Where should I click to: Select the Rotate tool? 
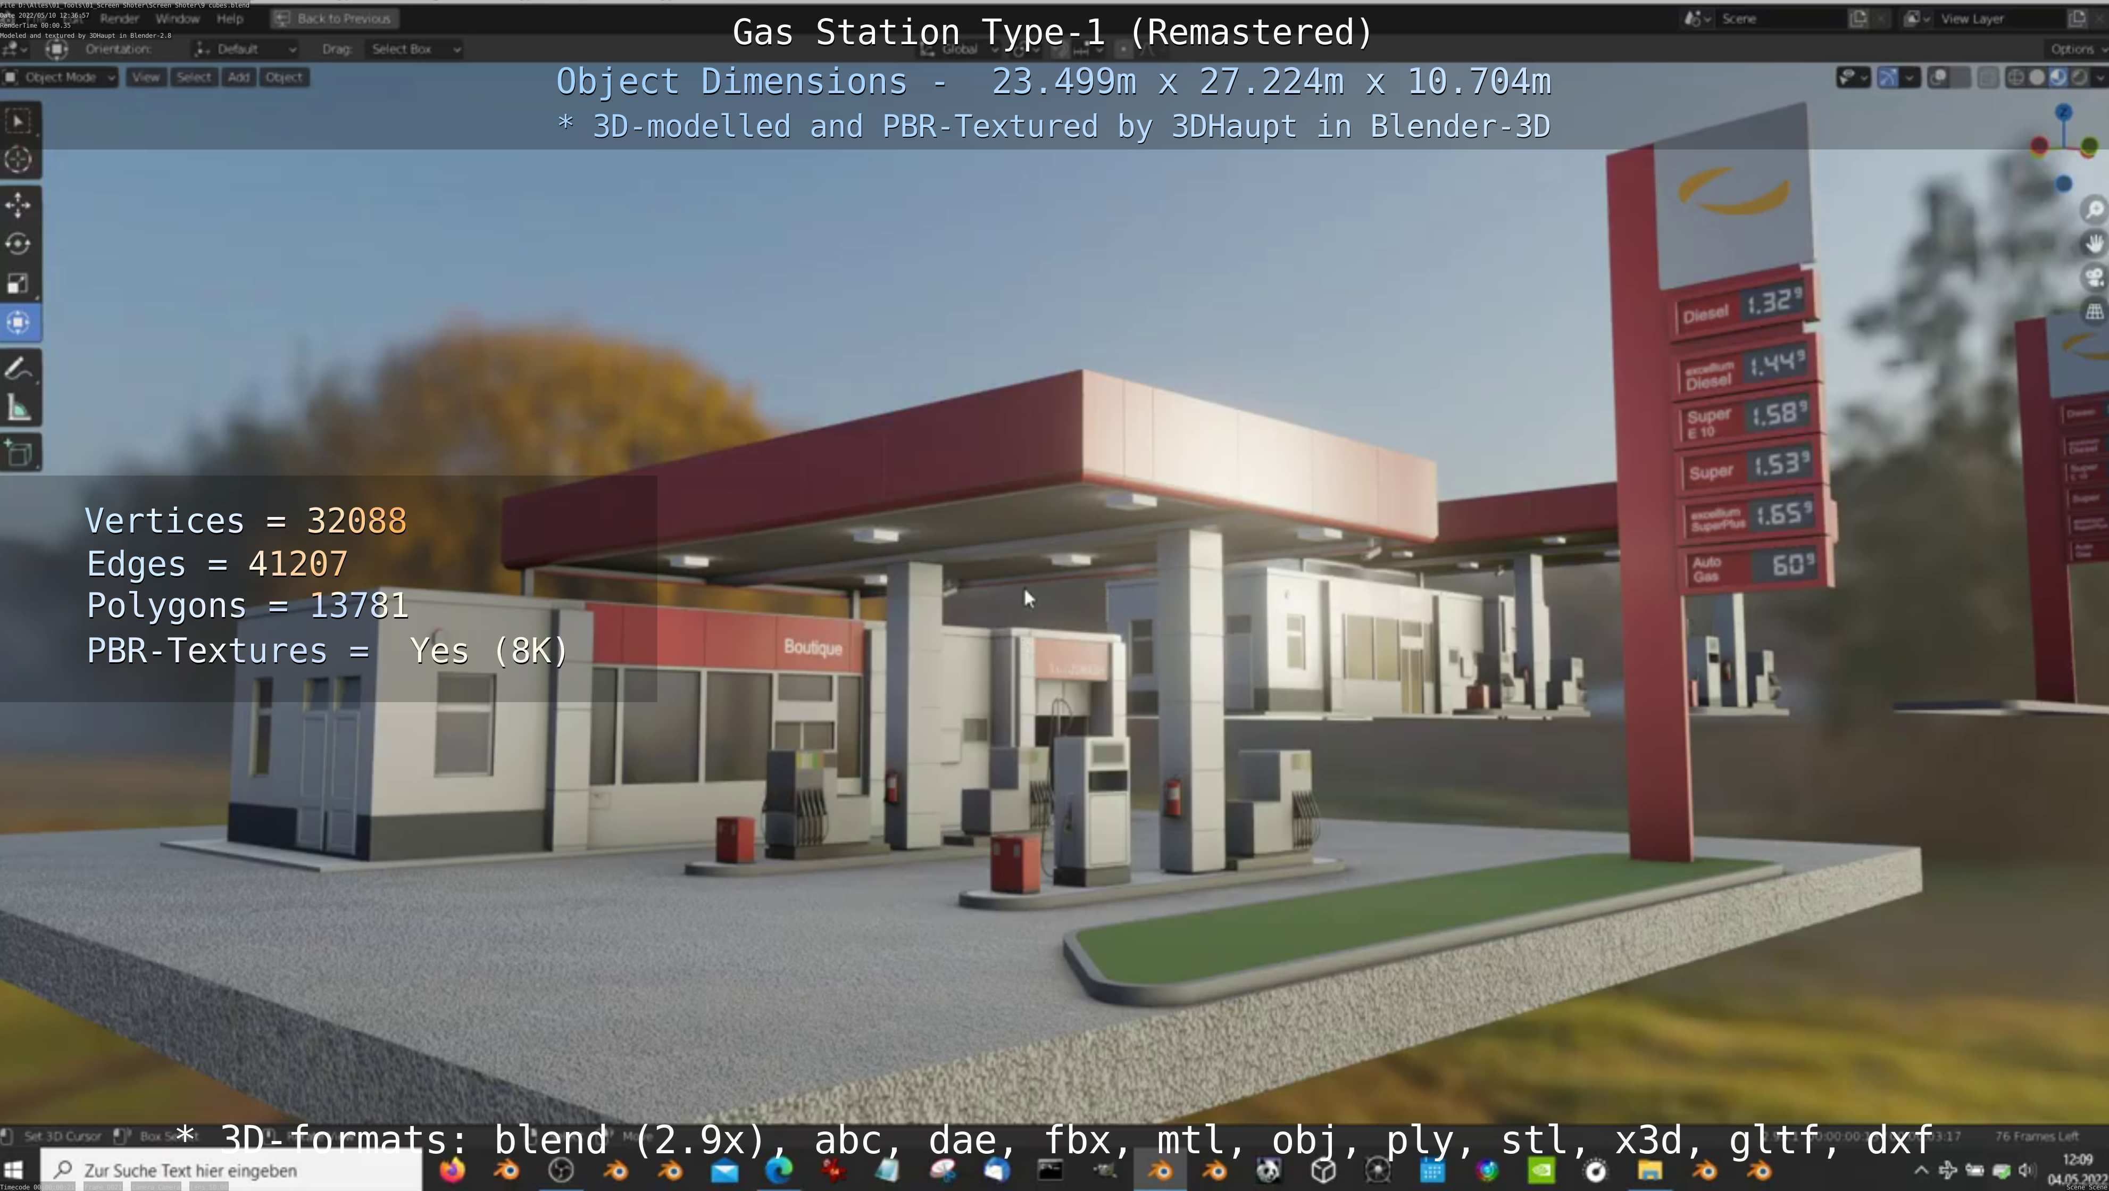(18, 244)
